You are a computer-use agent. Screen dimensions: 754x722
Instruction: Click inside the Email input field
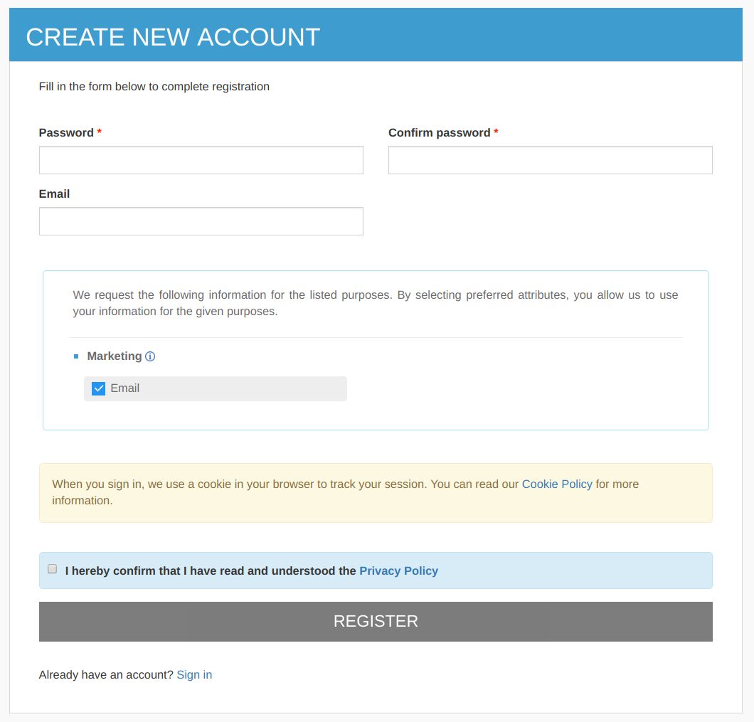point(201,221)
